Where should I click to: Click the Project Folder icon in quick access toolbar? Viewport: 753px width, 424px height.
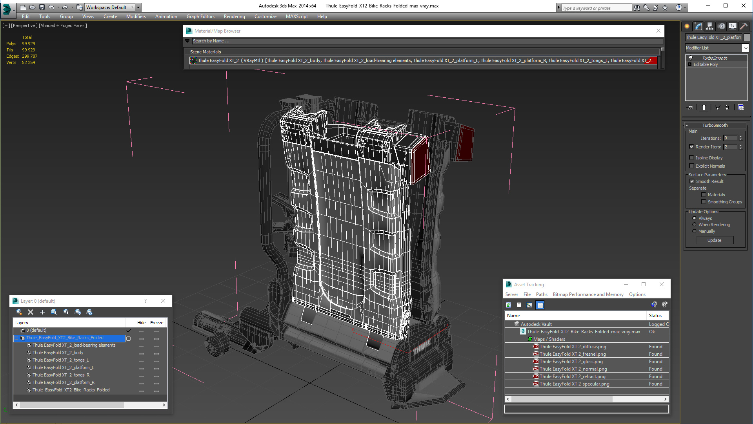click(x=80, y=7)
